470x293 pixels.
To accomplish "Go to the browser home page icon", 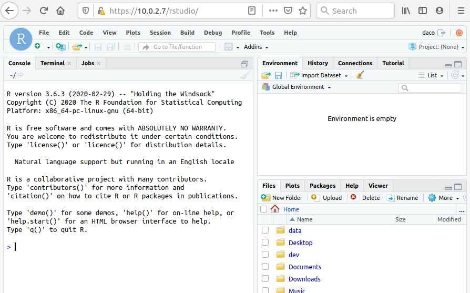I will point(60,11).
